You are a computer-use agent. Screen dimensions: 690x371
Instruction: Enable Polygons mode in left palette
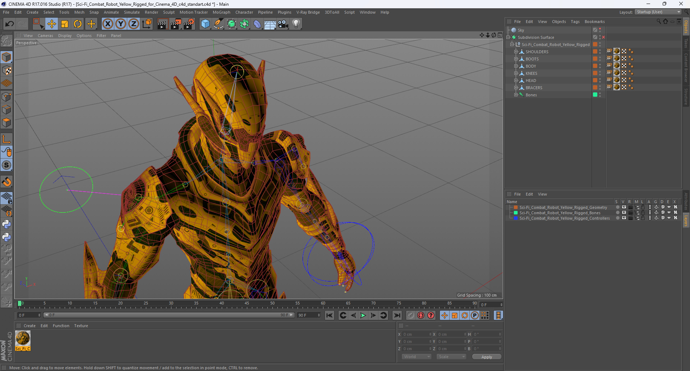(x=6, y=123)
